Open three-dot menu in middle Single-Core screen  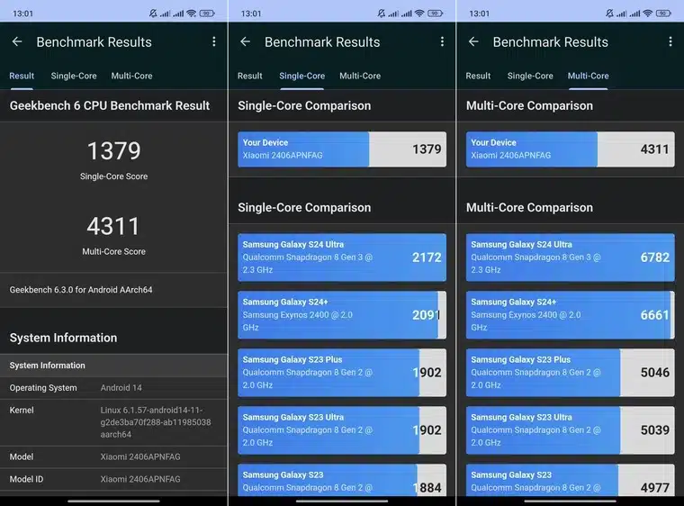442,42
